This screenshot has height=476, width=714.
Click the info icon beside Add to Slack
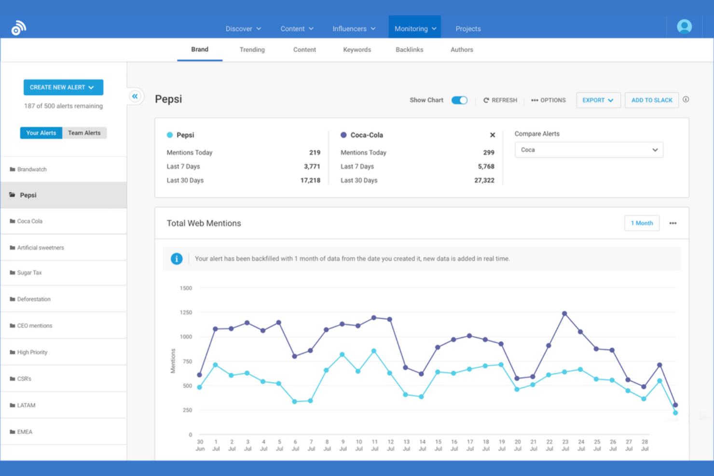click(x=686, y=99)
